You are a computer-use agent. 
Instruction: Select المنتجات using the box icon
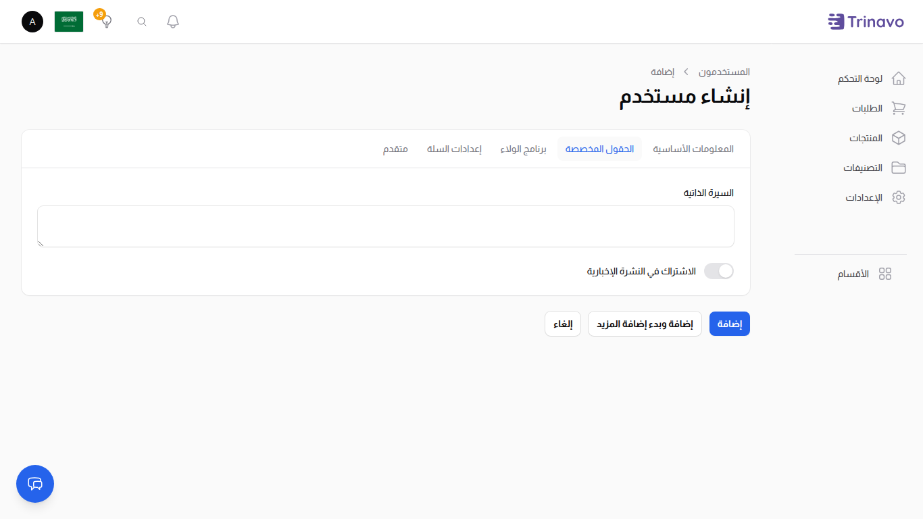pos(899,138)
